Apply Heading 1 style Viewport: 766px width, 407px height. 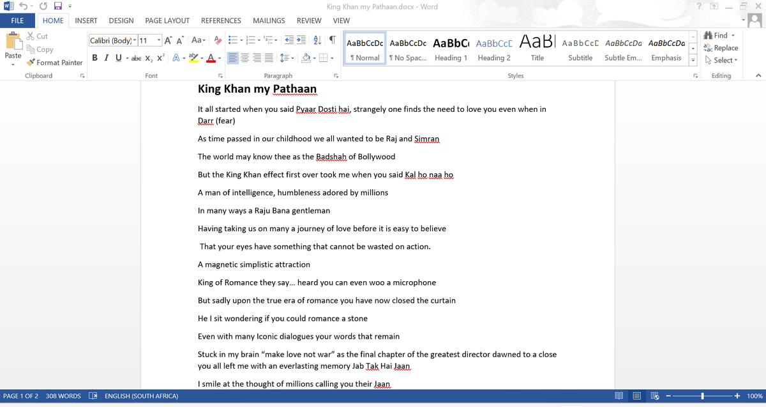click(451, 48)
